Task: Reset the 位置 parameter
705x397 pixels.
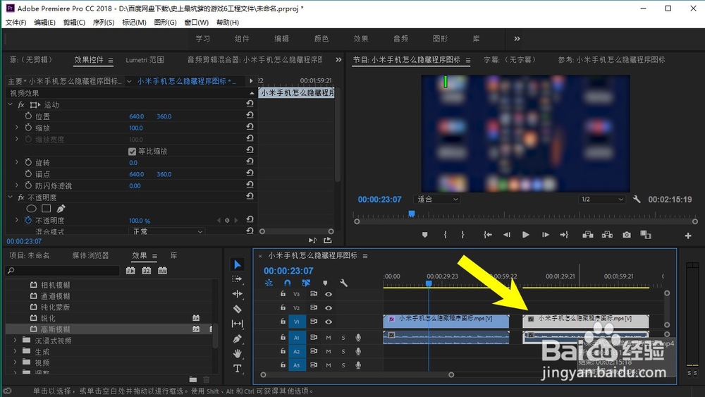Action: click(x=250, y=115)
